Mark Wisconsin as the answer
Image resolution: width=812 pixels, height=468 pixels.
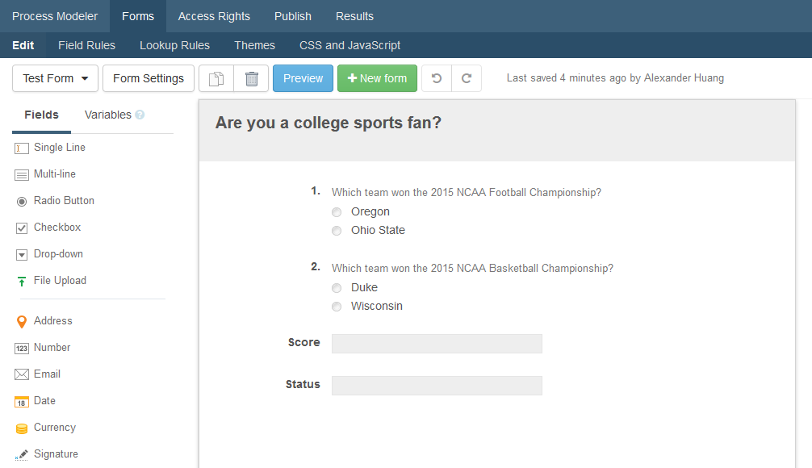click(x=337, y=307)
